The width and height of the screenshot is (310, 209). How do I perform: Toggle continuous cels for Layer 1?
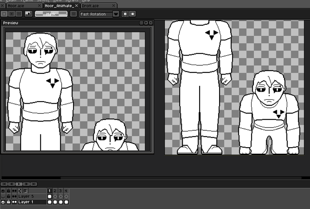[x=14, y=202]
